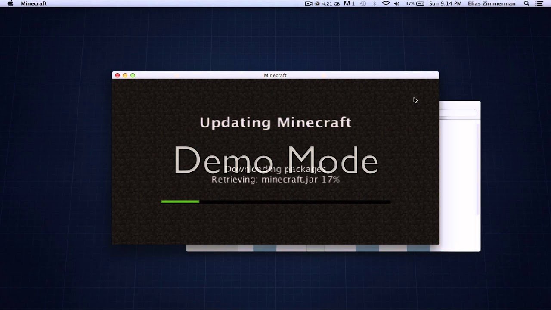Open the Notification Center list icon
Image resolution: width=551 pixels, height=310 pixels.
(x=539, y=3)
